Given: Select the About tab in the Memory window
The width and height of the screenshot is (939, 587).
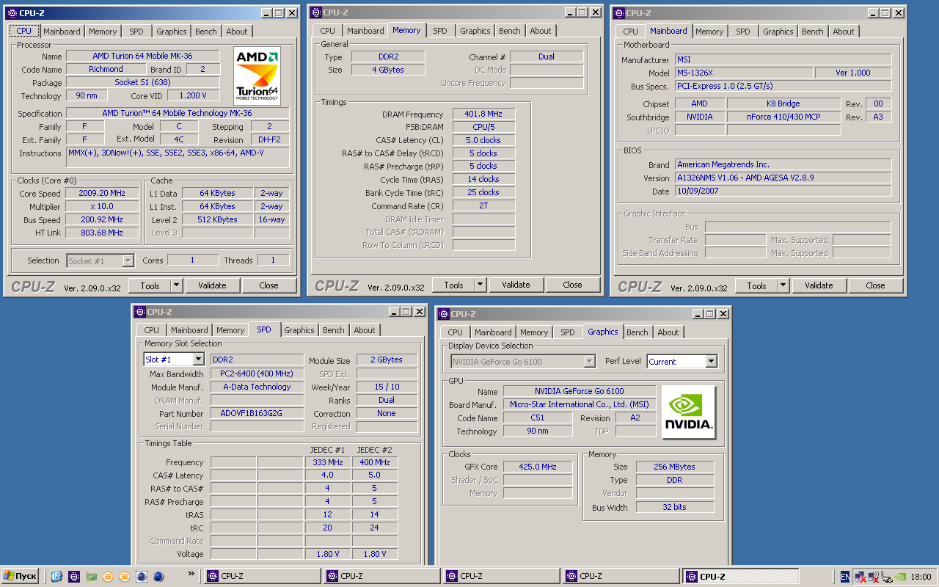Looking at the screenshot, I should (x=541, y=31).
